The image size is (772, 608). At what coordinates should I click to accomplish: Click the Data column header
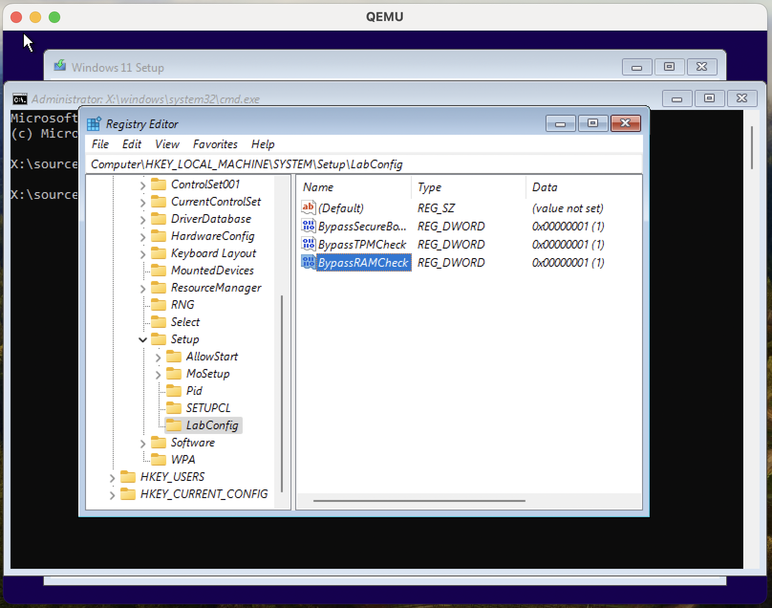584,187
